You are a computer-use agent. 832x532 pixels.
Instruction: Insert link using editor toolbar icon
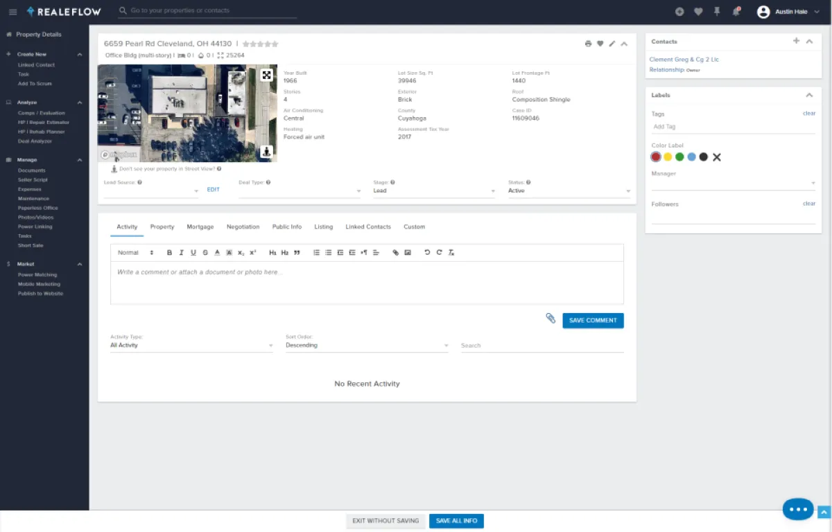[396, 253]
